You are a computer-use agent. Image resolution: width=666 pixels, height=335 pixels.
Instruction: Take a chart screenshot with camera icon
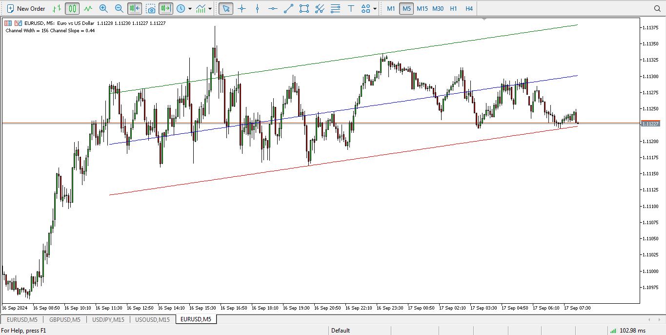[x=151, y=8]
